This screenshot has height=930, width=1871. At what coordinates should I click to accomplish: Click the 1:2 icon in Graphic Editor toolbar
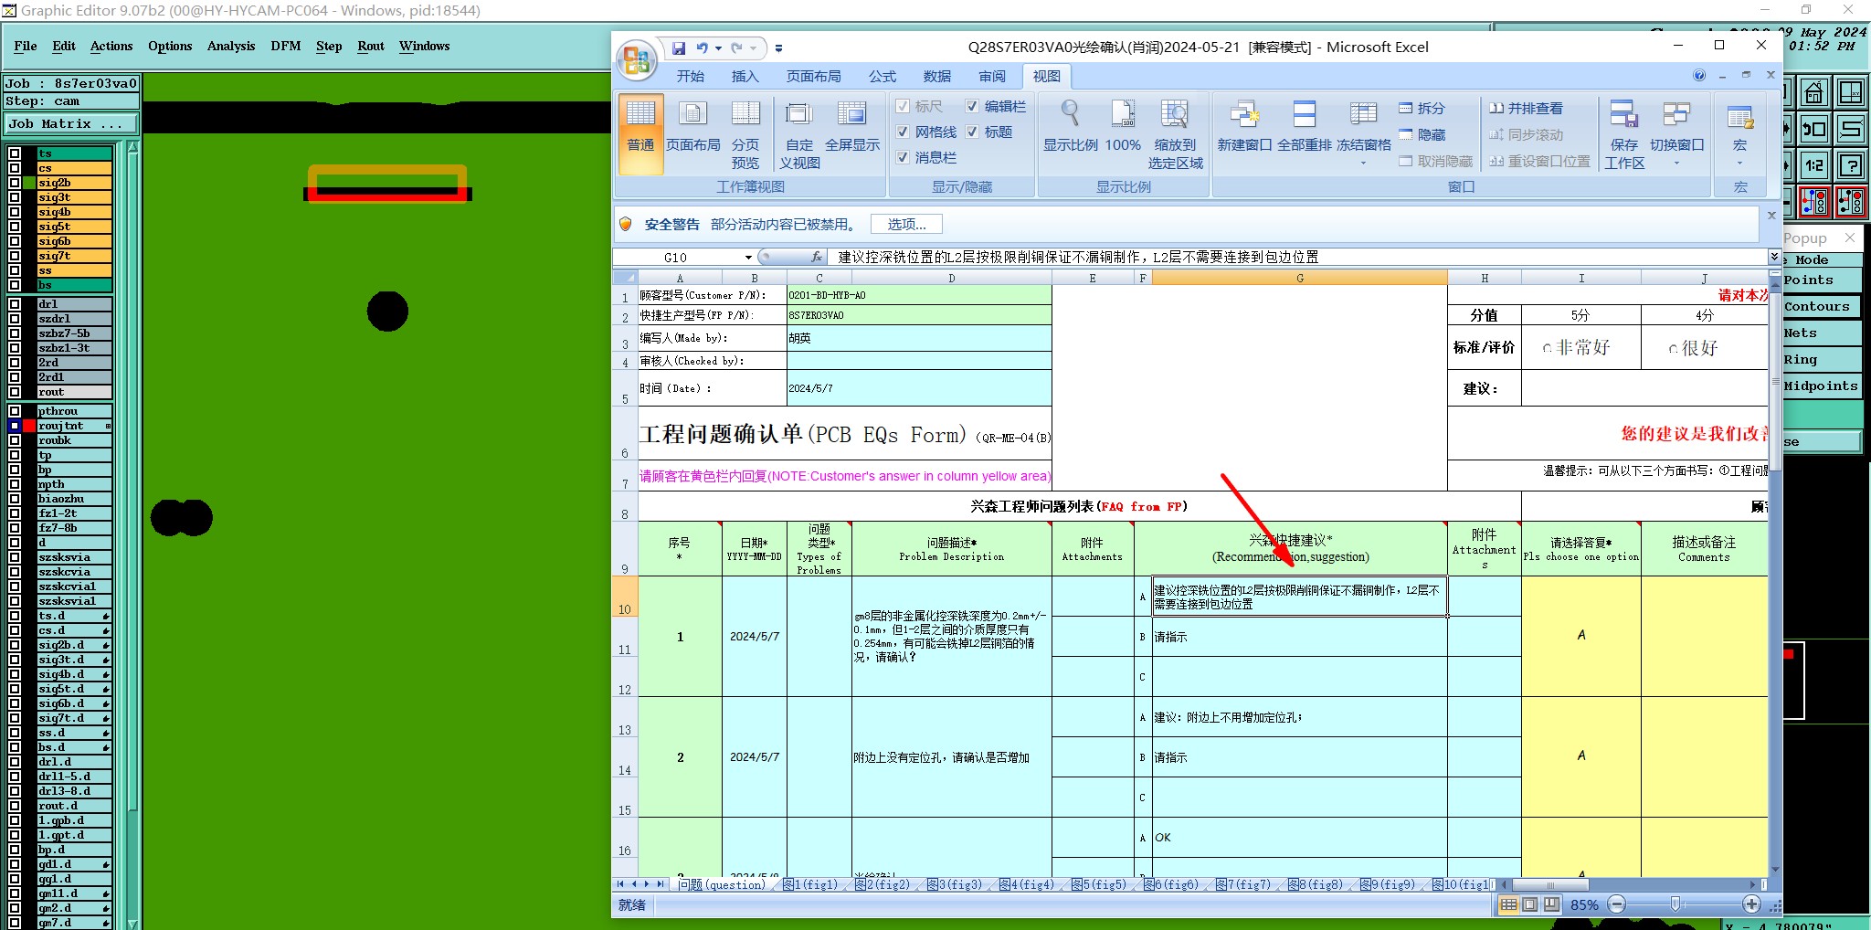[x=1814, y=165]
